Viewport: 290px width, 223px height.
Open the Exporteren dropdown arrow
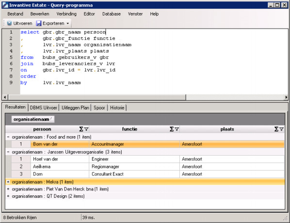68,23
